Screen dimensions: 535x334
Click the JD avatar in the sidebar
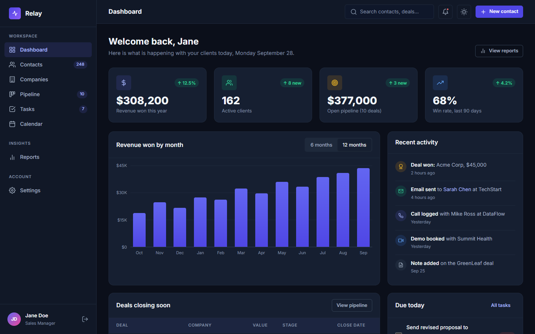click(14, 319)
